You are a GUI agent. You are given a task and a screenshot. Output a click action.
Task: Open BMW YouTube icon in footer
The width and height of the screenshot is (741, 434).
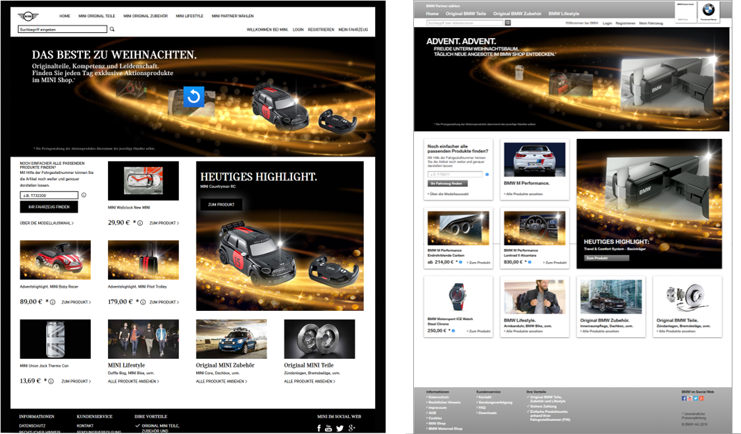click(690, 398)
